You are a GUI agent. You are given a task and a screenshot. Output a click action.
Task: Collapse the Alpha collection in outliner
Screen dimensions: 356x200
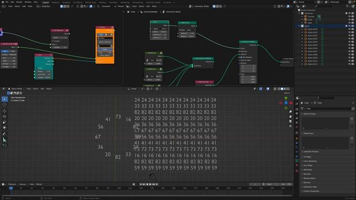[x=299, y=26]
